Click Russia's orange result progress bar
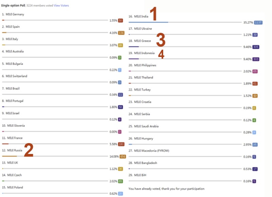Screen dimensions: 272x197 pos(10,156)
